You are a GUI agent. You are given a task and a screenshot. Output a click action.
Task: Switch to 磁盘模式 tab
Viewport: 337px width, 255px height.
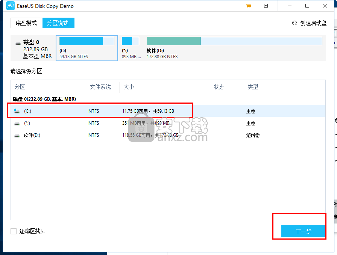26,23
